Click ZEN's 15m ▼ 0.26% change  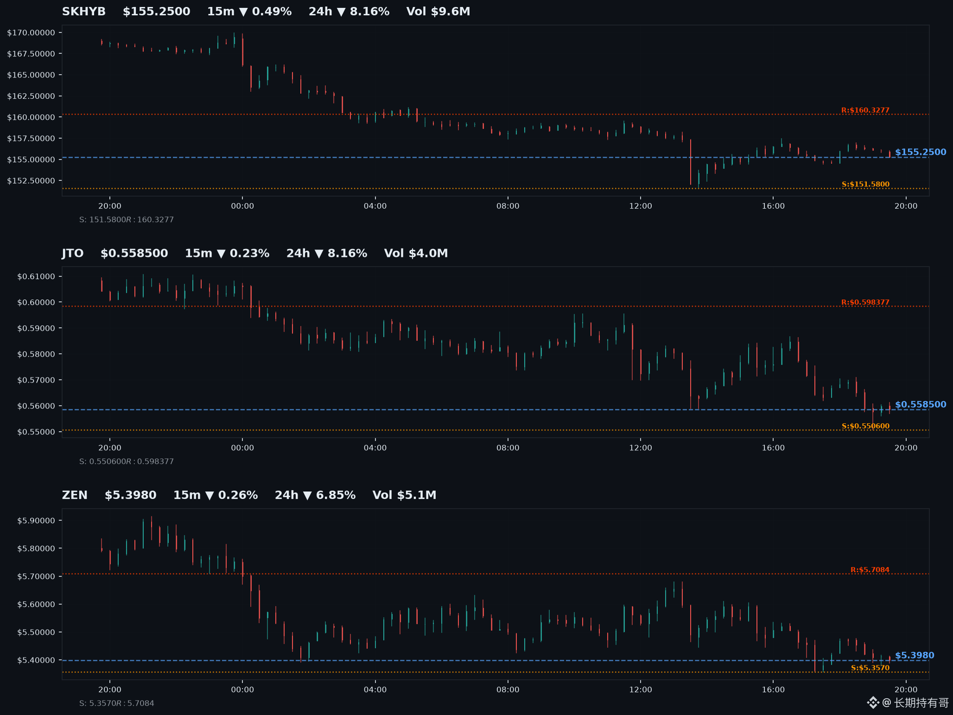[216, 495]
